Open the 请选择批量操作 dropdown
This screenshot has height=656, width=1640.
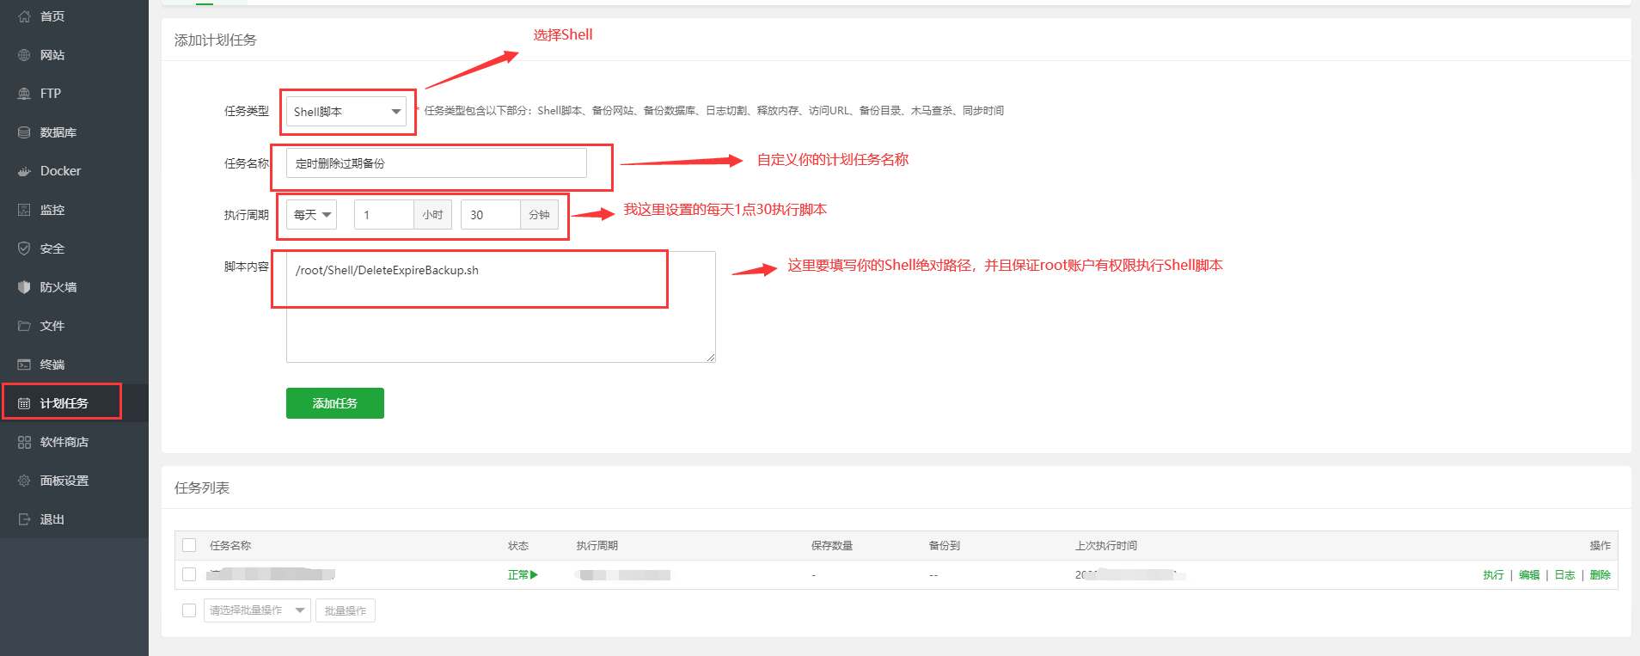tap(257, 610)
